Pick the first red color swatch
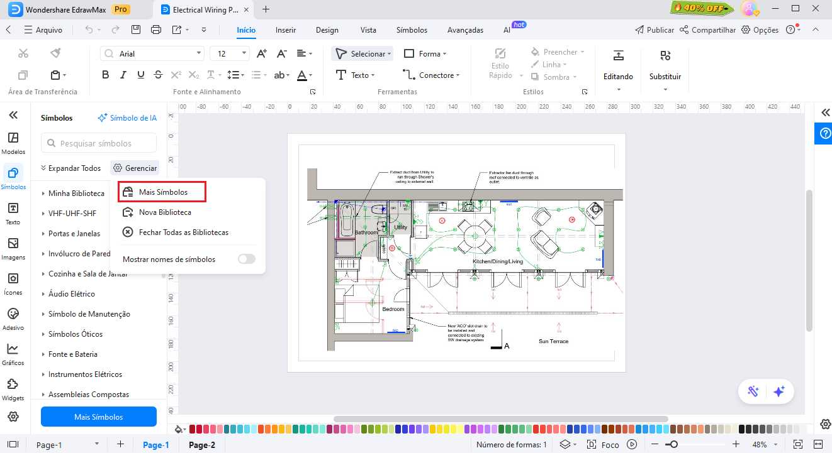832x453 pixels. (193, 429)
